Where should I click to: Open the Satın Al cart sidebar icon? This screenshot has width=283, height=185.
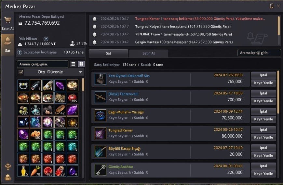pos(7,23)
